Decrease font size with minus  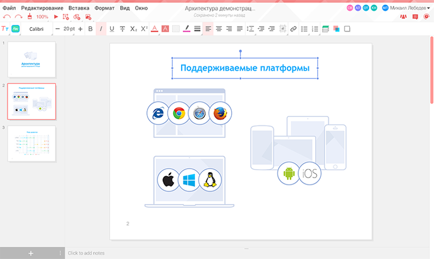[58, 29]
